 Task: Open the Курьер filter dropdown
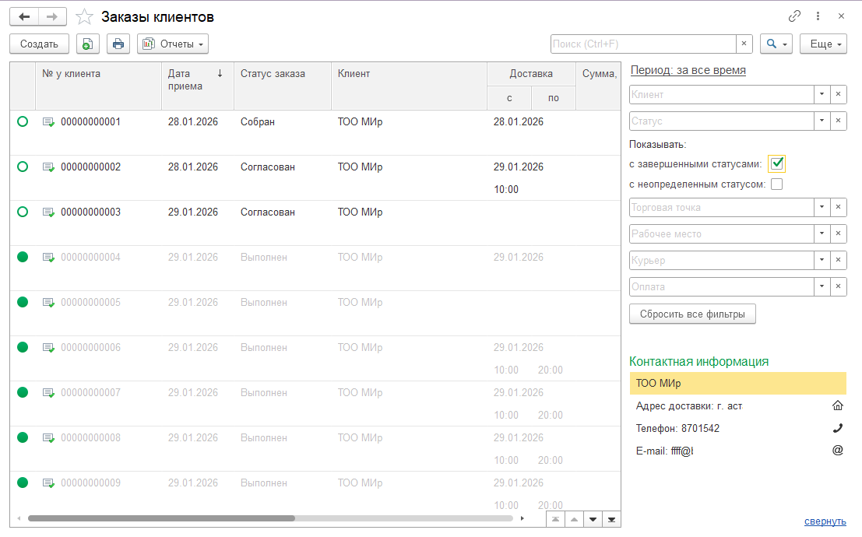click(822, 261)
